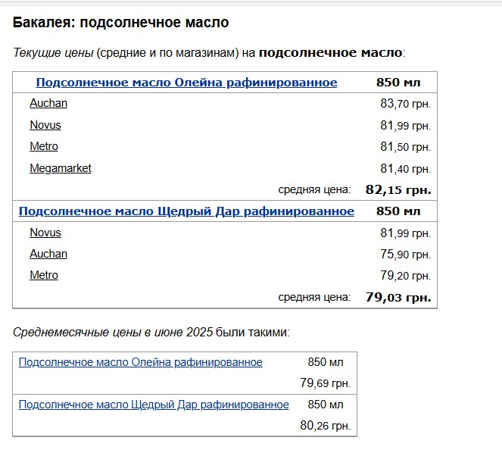This screenshot has height=450, width=502.
Task: Open the Novus store link under Олейна
Action: 45,125
